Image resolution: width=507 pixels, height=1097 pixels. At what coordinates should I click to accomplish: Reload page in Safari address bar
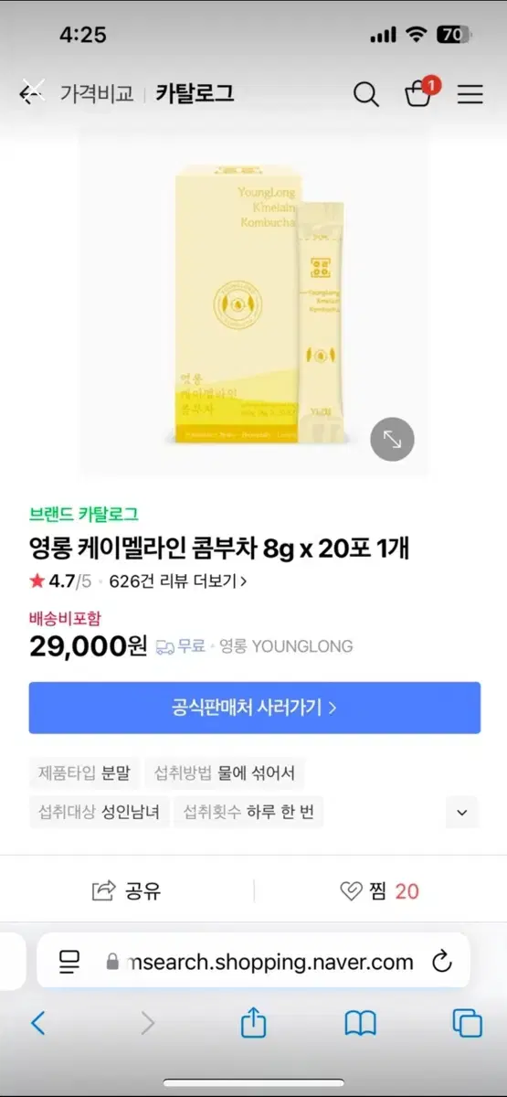coord(442,962)
